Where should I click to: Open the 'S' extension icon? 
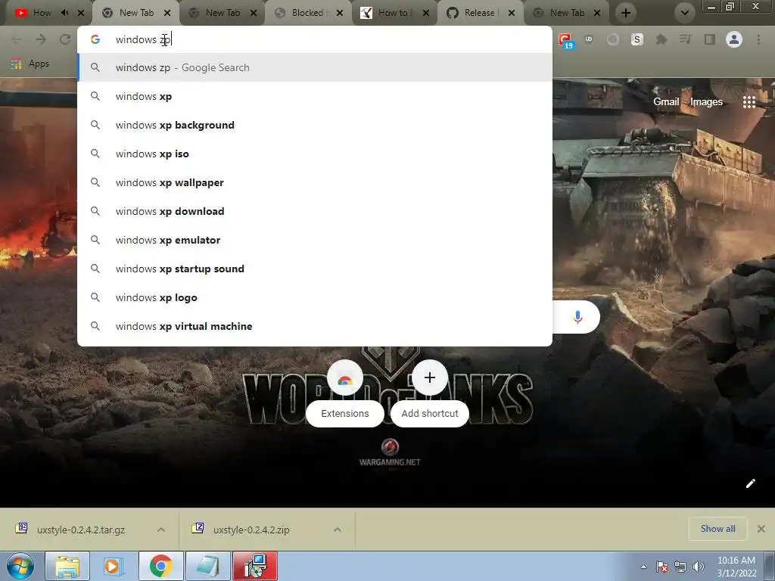click(637, 39)
